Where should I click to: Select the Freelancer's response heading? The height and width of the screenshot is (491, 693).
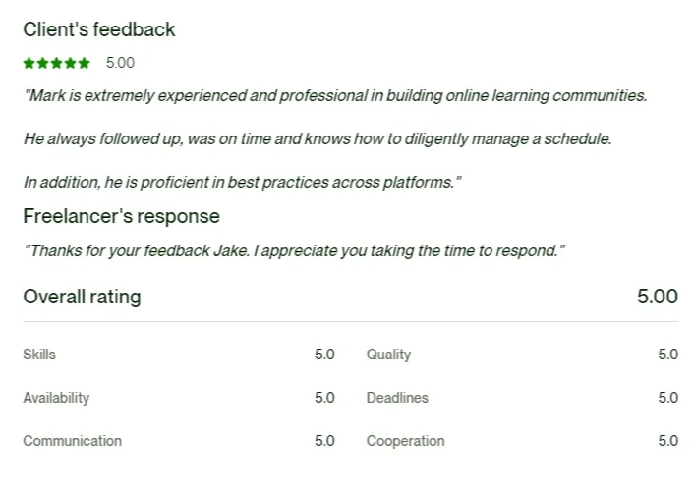pyautogui.click(x=122, y=216)
